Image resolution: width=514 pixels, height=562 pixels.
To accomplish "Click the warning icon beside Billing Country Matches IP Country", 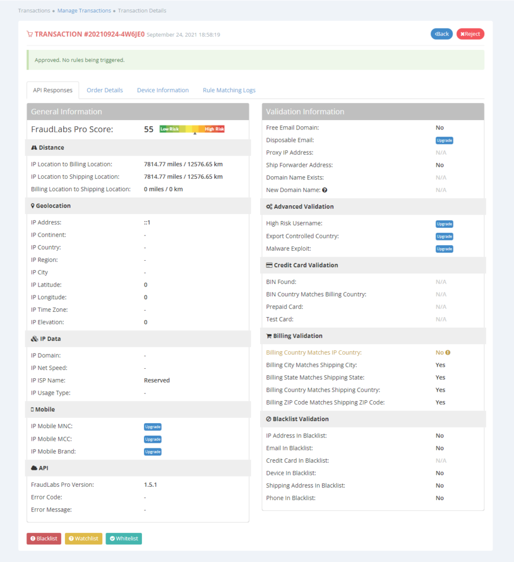I will coord(447,353).
